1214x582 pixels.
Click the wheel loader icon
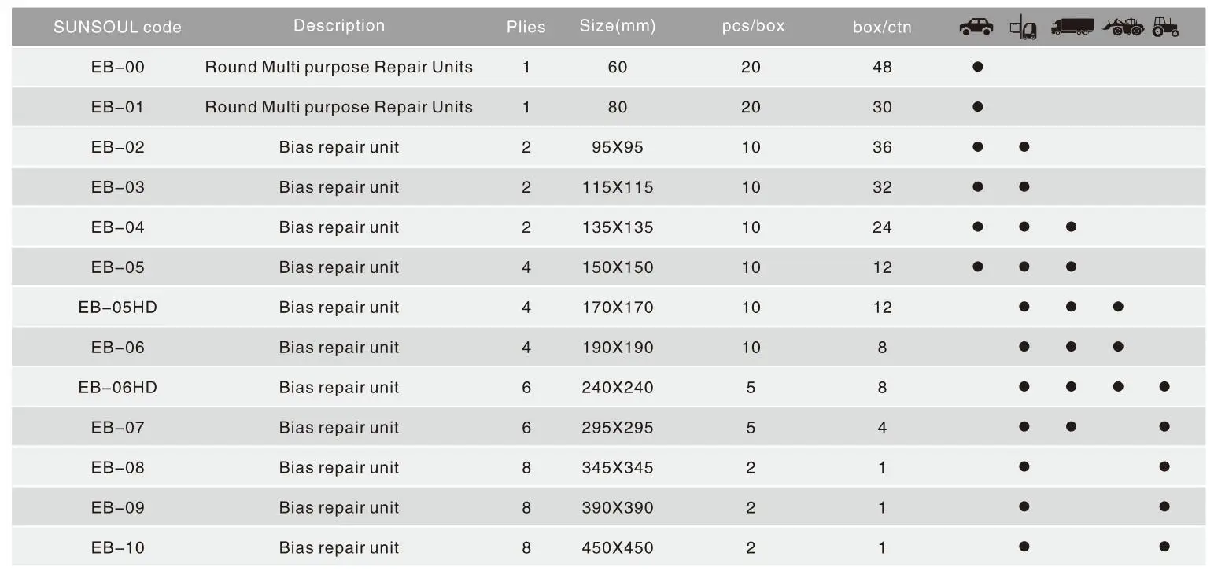click(1123, 28)
